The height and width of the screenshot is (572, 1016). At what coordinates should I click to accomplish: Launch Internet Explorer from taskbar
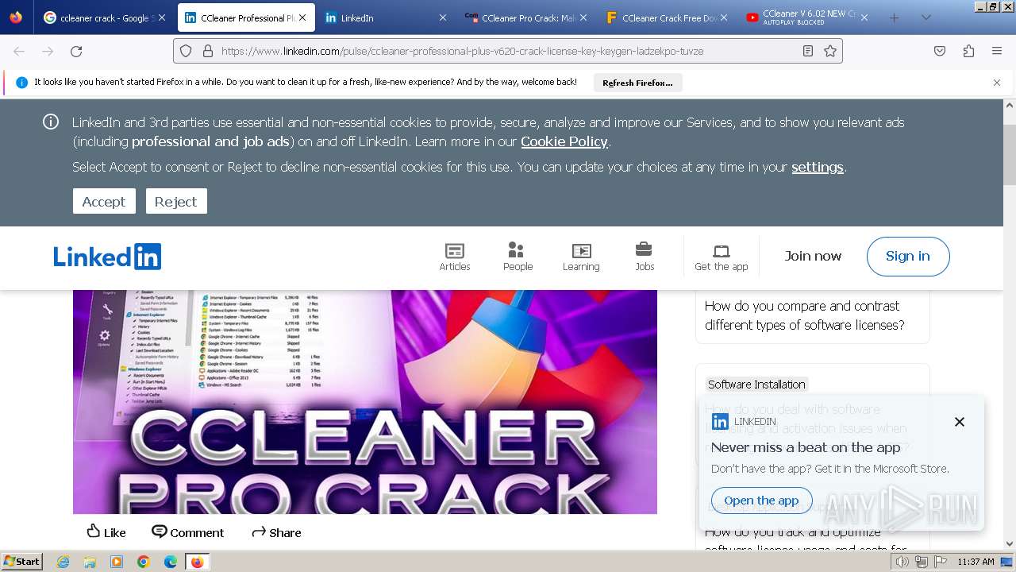[x=63, y=562]
